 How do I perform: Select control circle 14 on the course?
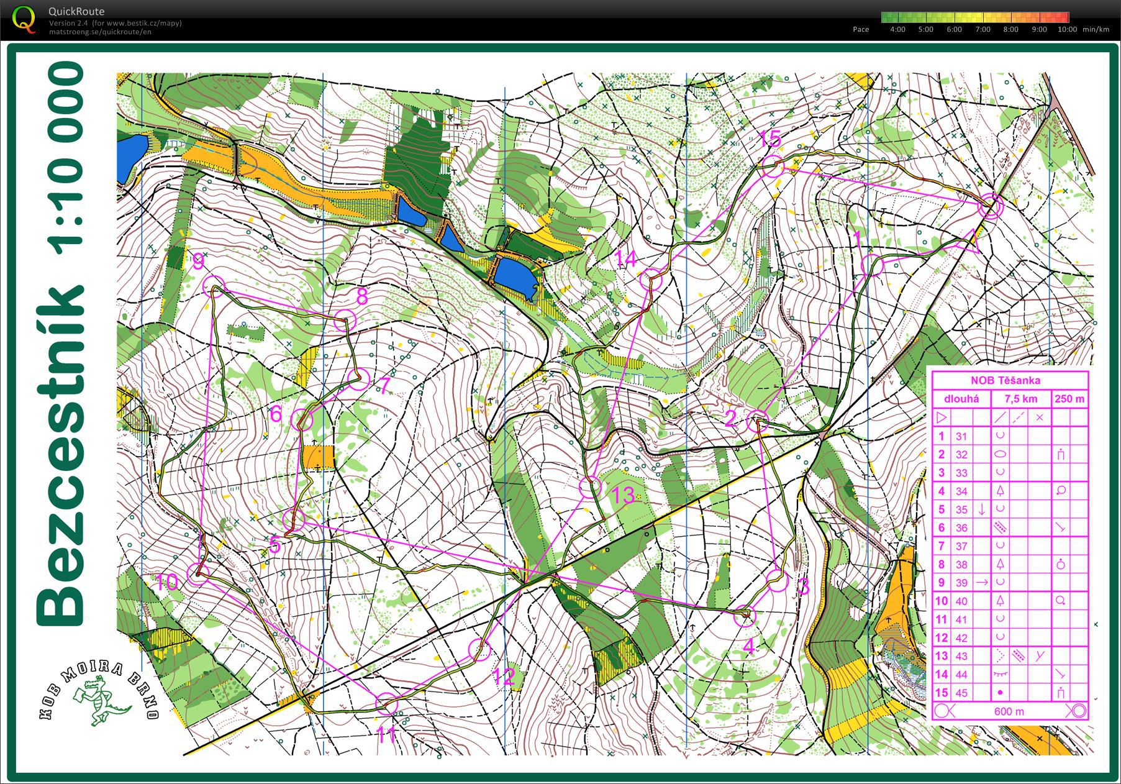point(651,280)
